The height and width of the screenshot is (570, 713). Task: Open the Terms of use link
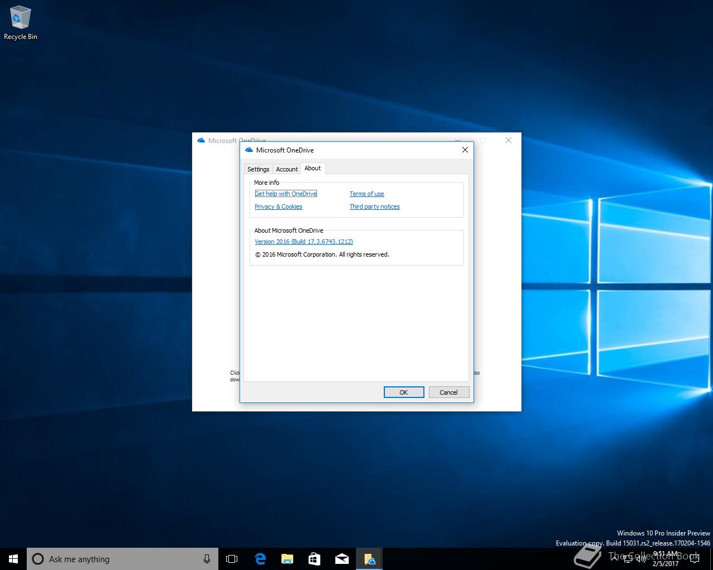coord(367,194)
